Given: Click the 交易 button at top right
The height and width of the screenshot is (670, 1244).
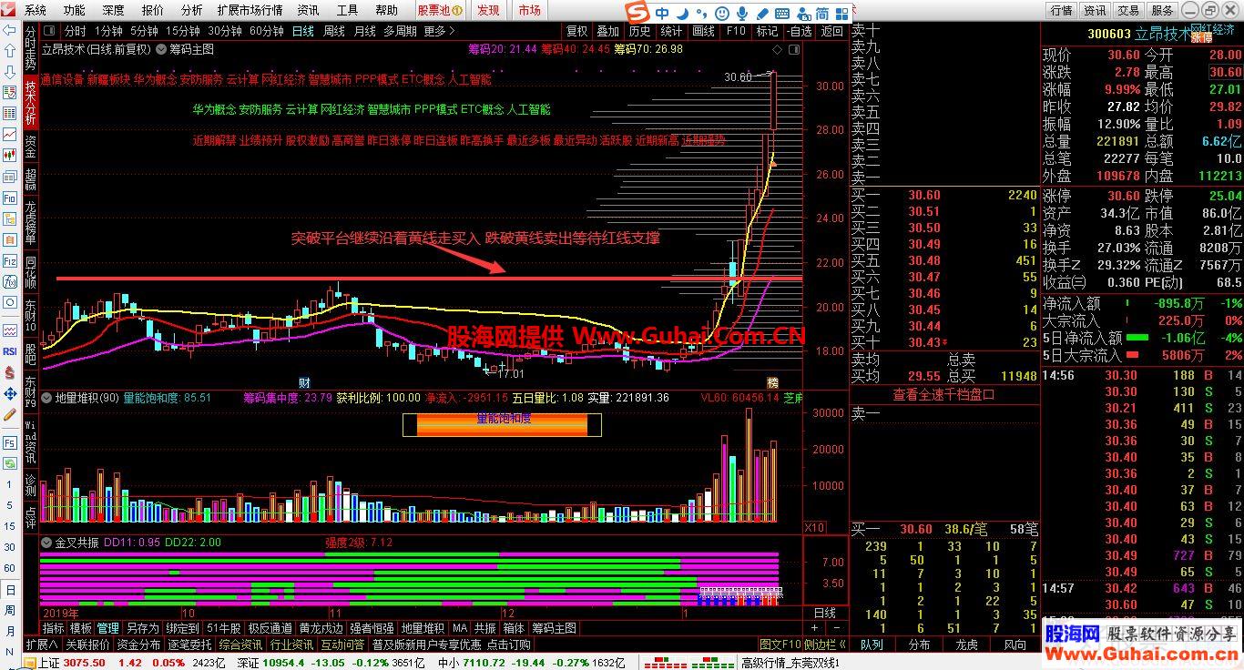Looking at the screenshot, I should (1129, 10).
